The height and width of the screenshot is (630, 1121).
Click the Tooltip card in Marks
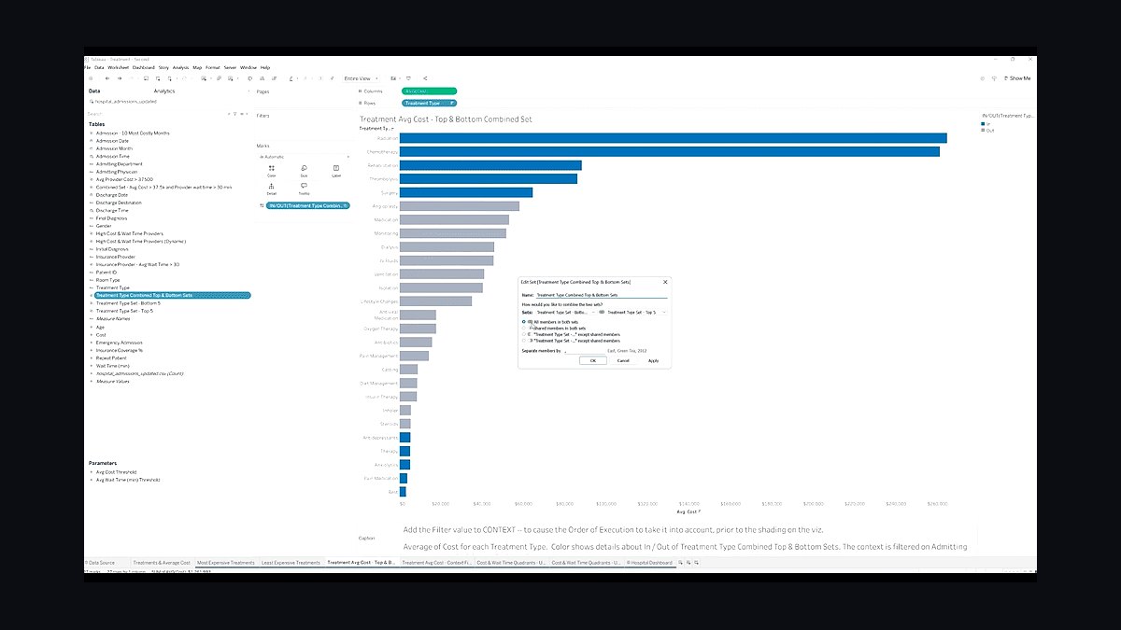pos(304,189)
